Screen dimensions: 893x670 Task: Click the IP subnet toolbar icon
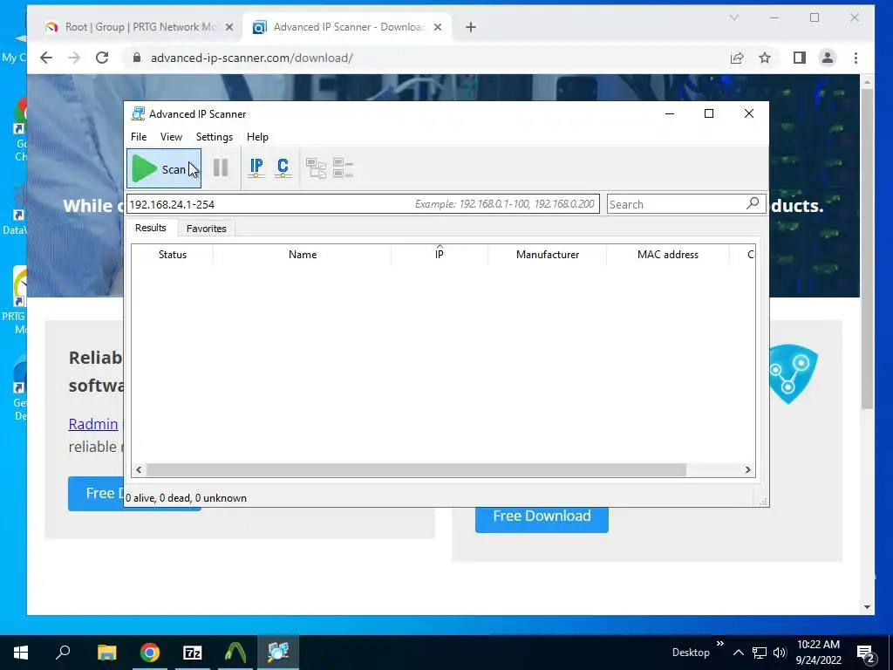(256, 168)
